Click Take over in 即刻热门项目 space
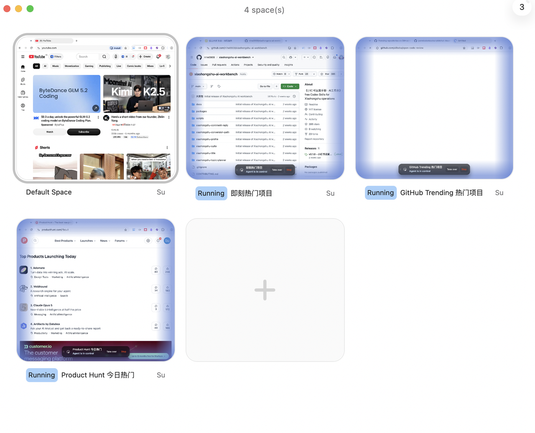 277,170
